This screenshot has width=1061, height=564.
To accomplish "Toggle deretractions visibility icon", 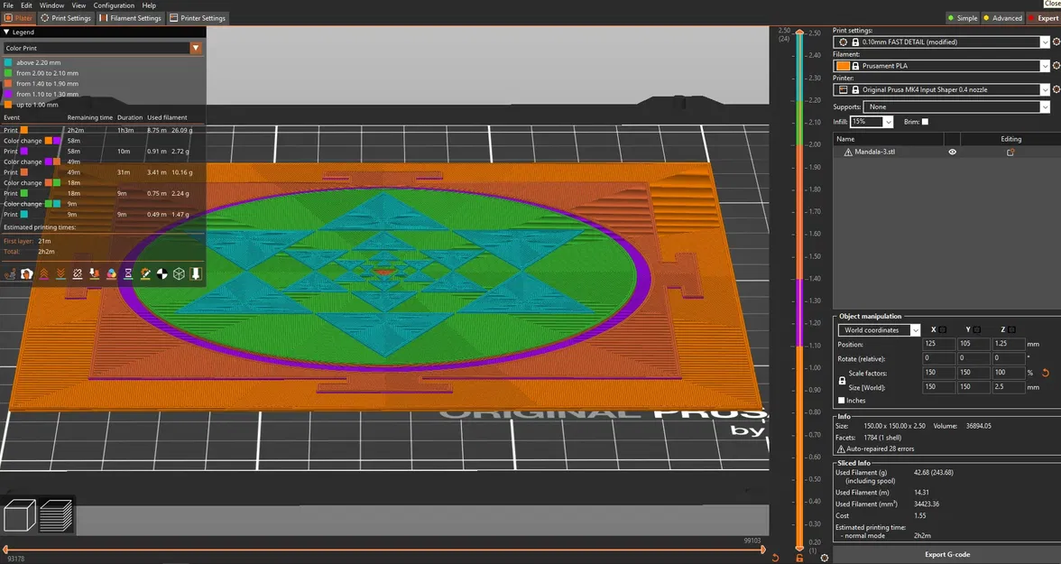I will point(61,273).
